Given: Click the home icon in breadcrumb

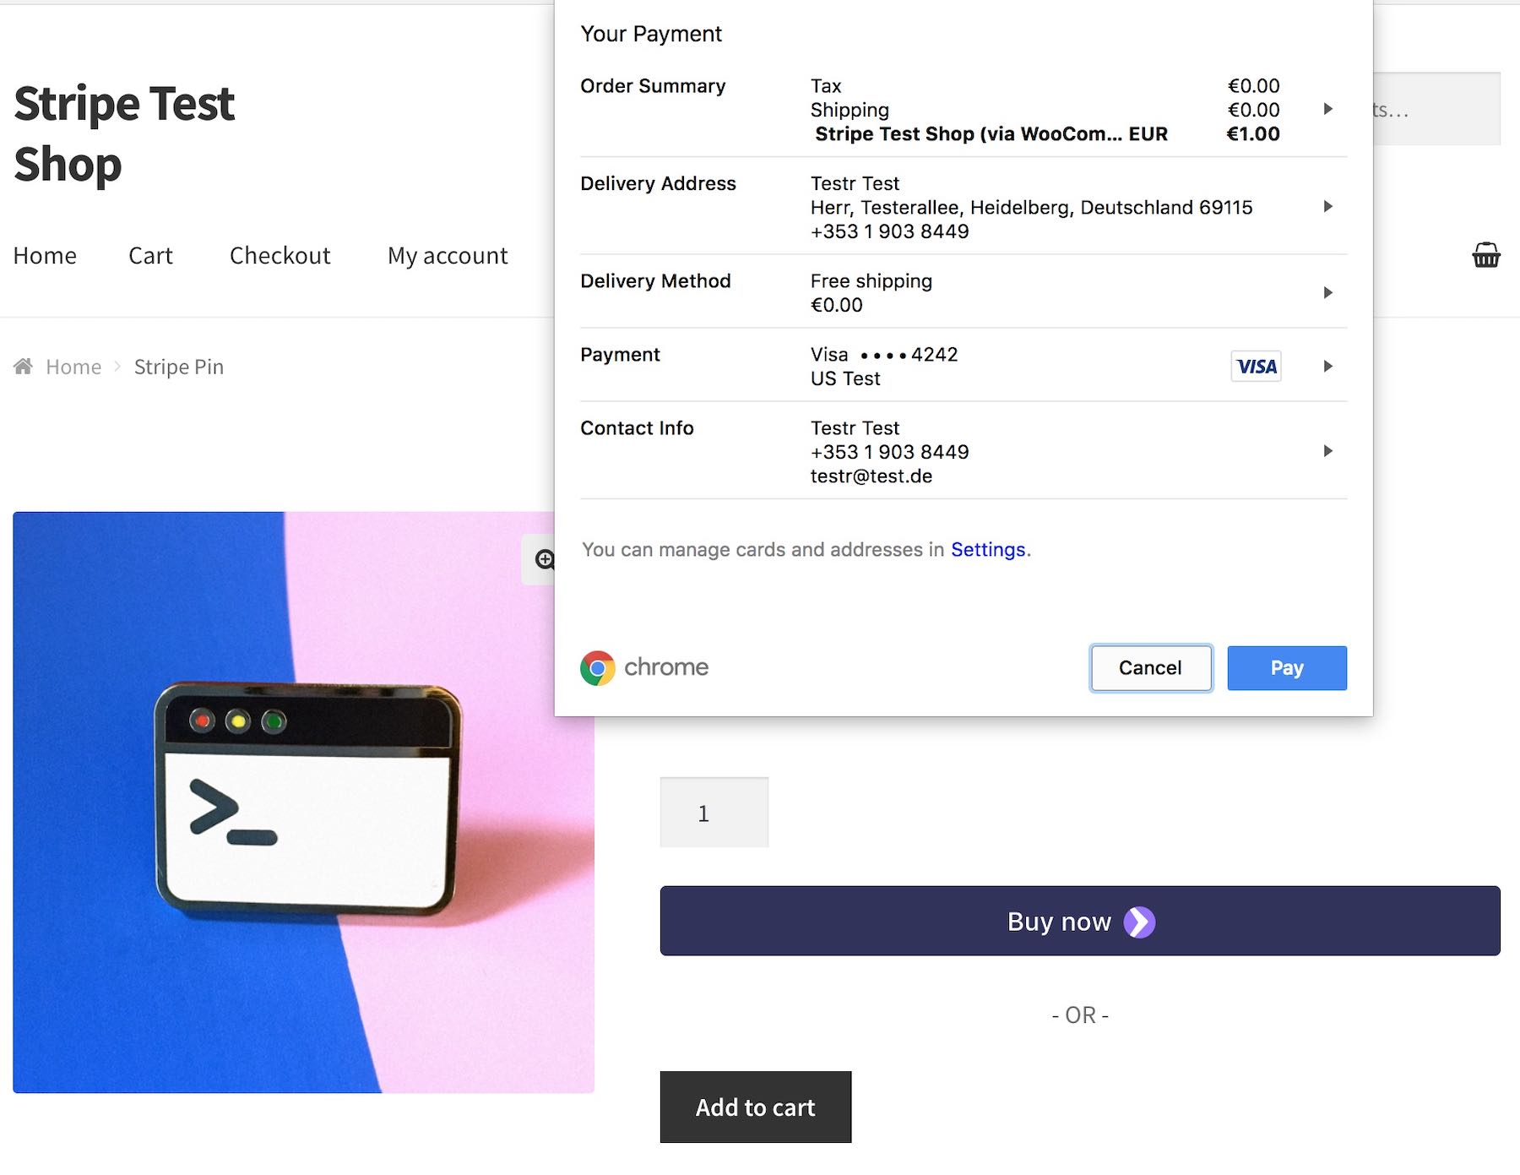Looking at the screenshot, I should [x=24, y=366].
